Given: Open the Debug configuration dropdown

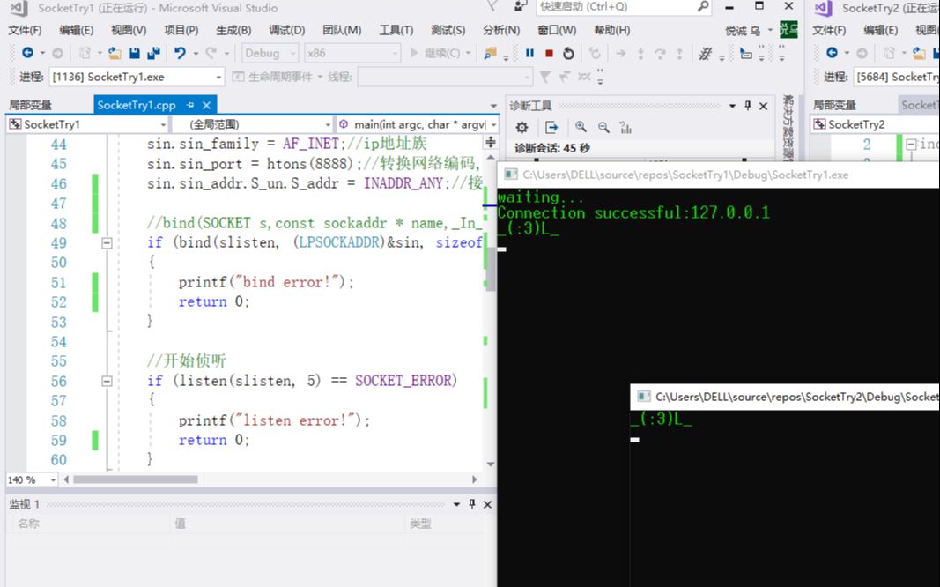Looking at the screenshot, I should [x=269, y=53].
